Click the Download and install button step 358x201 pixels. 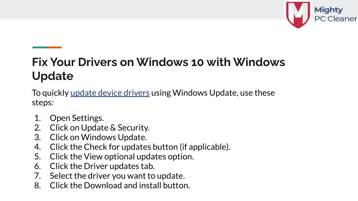120,186
